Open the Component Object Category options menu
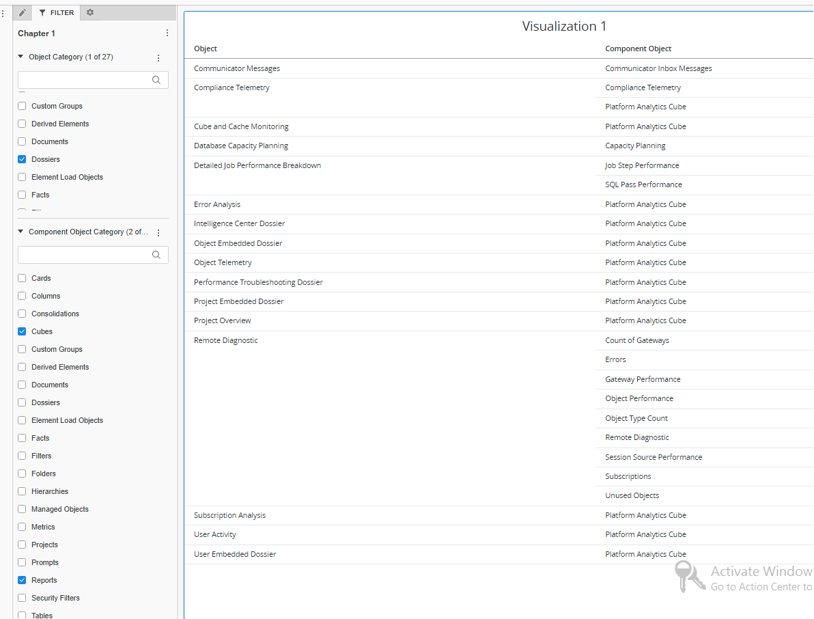814x619 pixels. (x=158, y=232)
